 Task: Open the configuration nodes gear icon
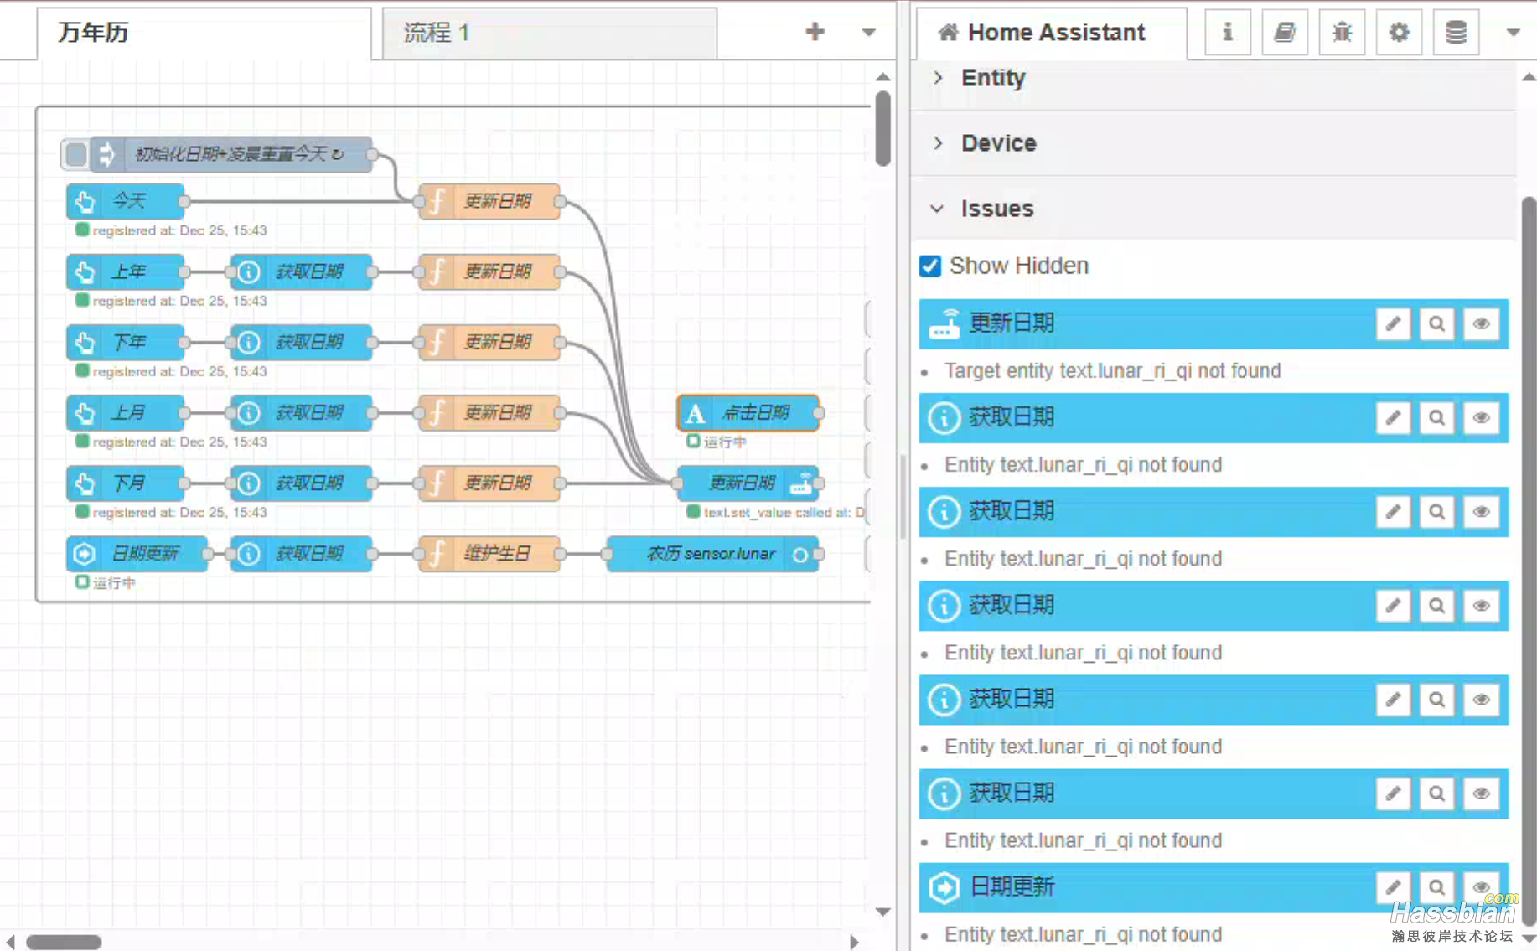[x=1398, y=33]
